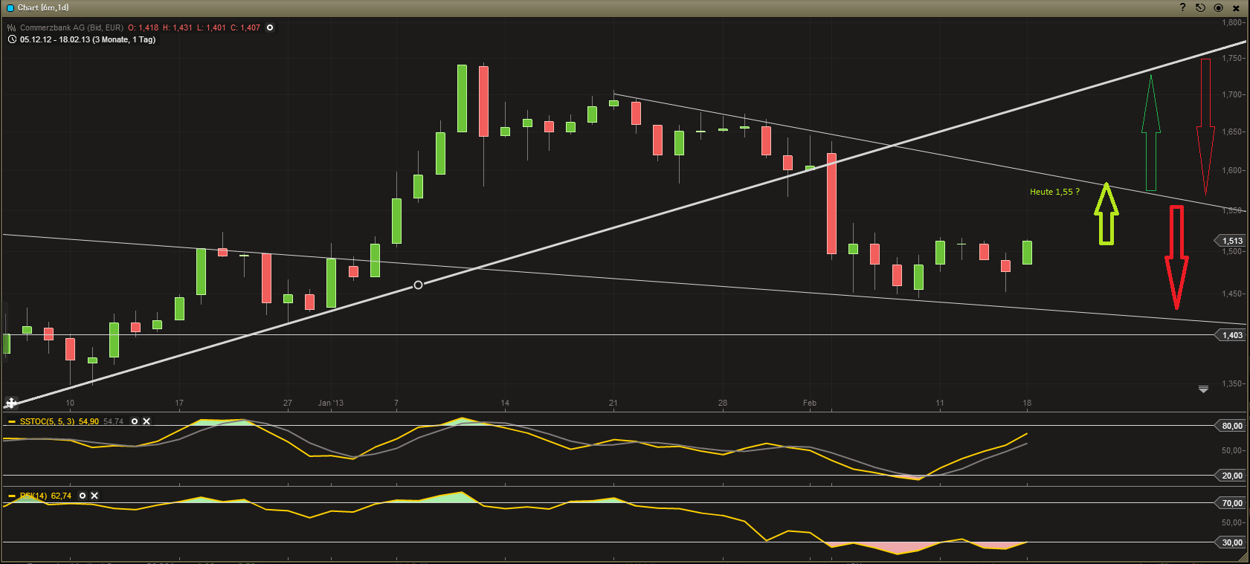This screenshot has width=1250, height=564.
Task: Click the low price value L: 1,401
Action: (212, 27)
